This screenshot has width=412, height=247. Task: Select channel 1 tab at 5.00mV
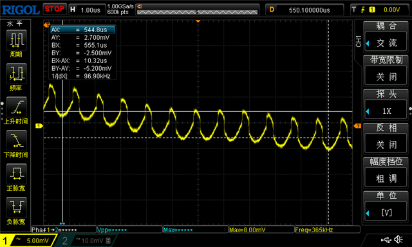pyautogui.click(x=28, y=241)
